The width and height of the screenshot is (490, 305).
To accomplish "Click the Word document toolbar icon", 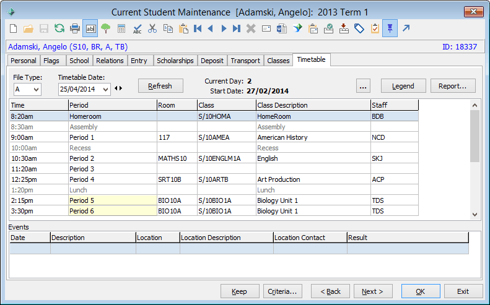I will [282, 28].
